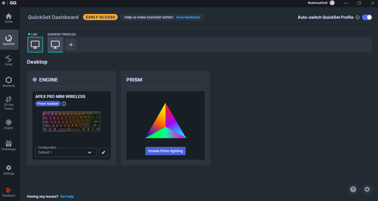Show Auto-switch QuickSet Profile info tooltip

click(x=357, y=17)
